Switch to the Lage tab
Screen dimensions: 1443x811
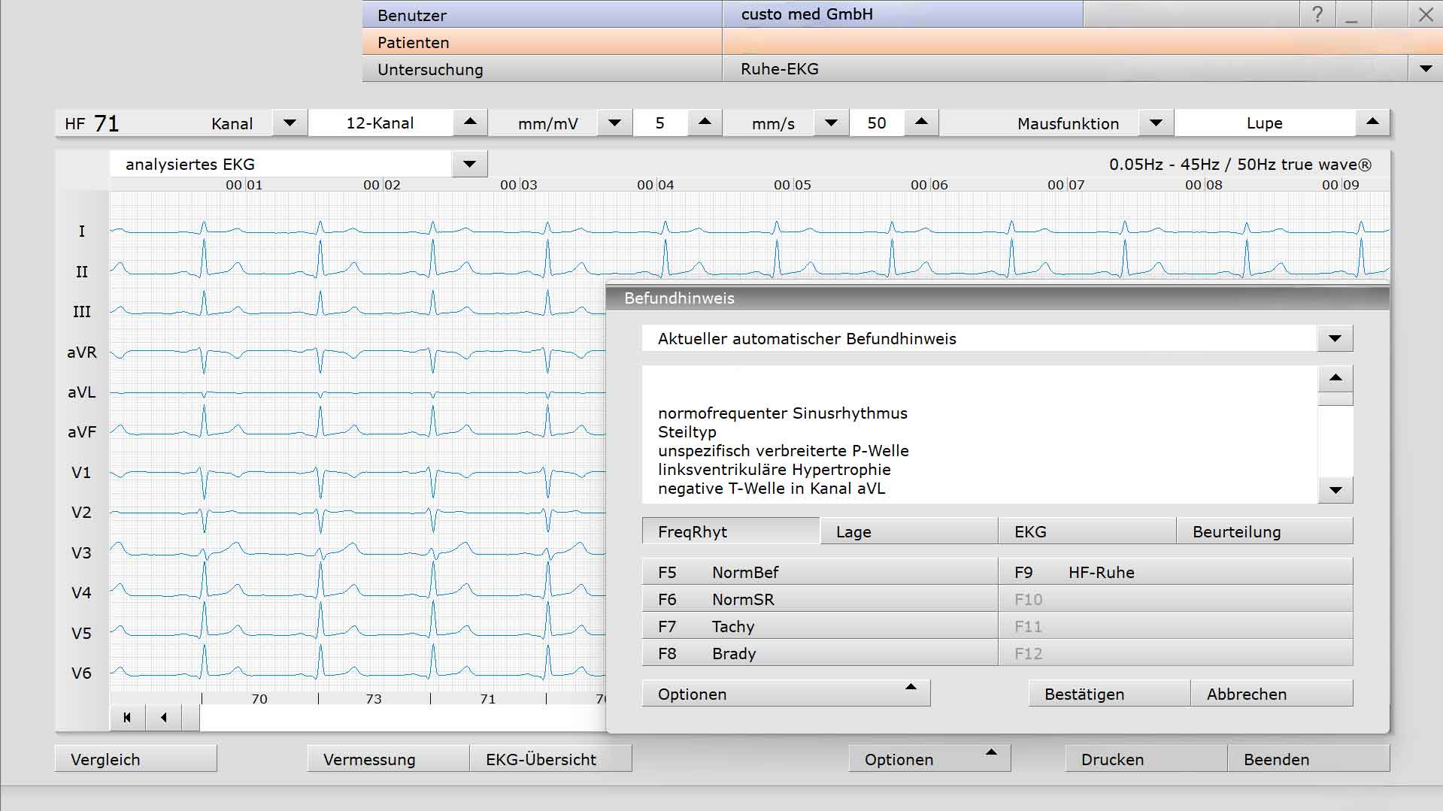[908, 531]
